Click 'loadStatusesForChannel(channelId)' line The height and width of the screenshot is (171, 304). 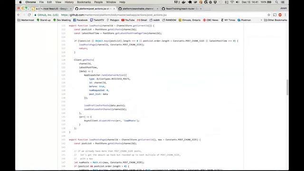click(105, 109)
